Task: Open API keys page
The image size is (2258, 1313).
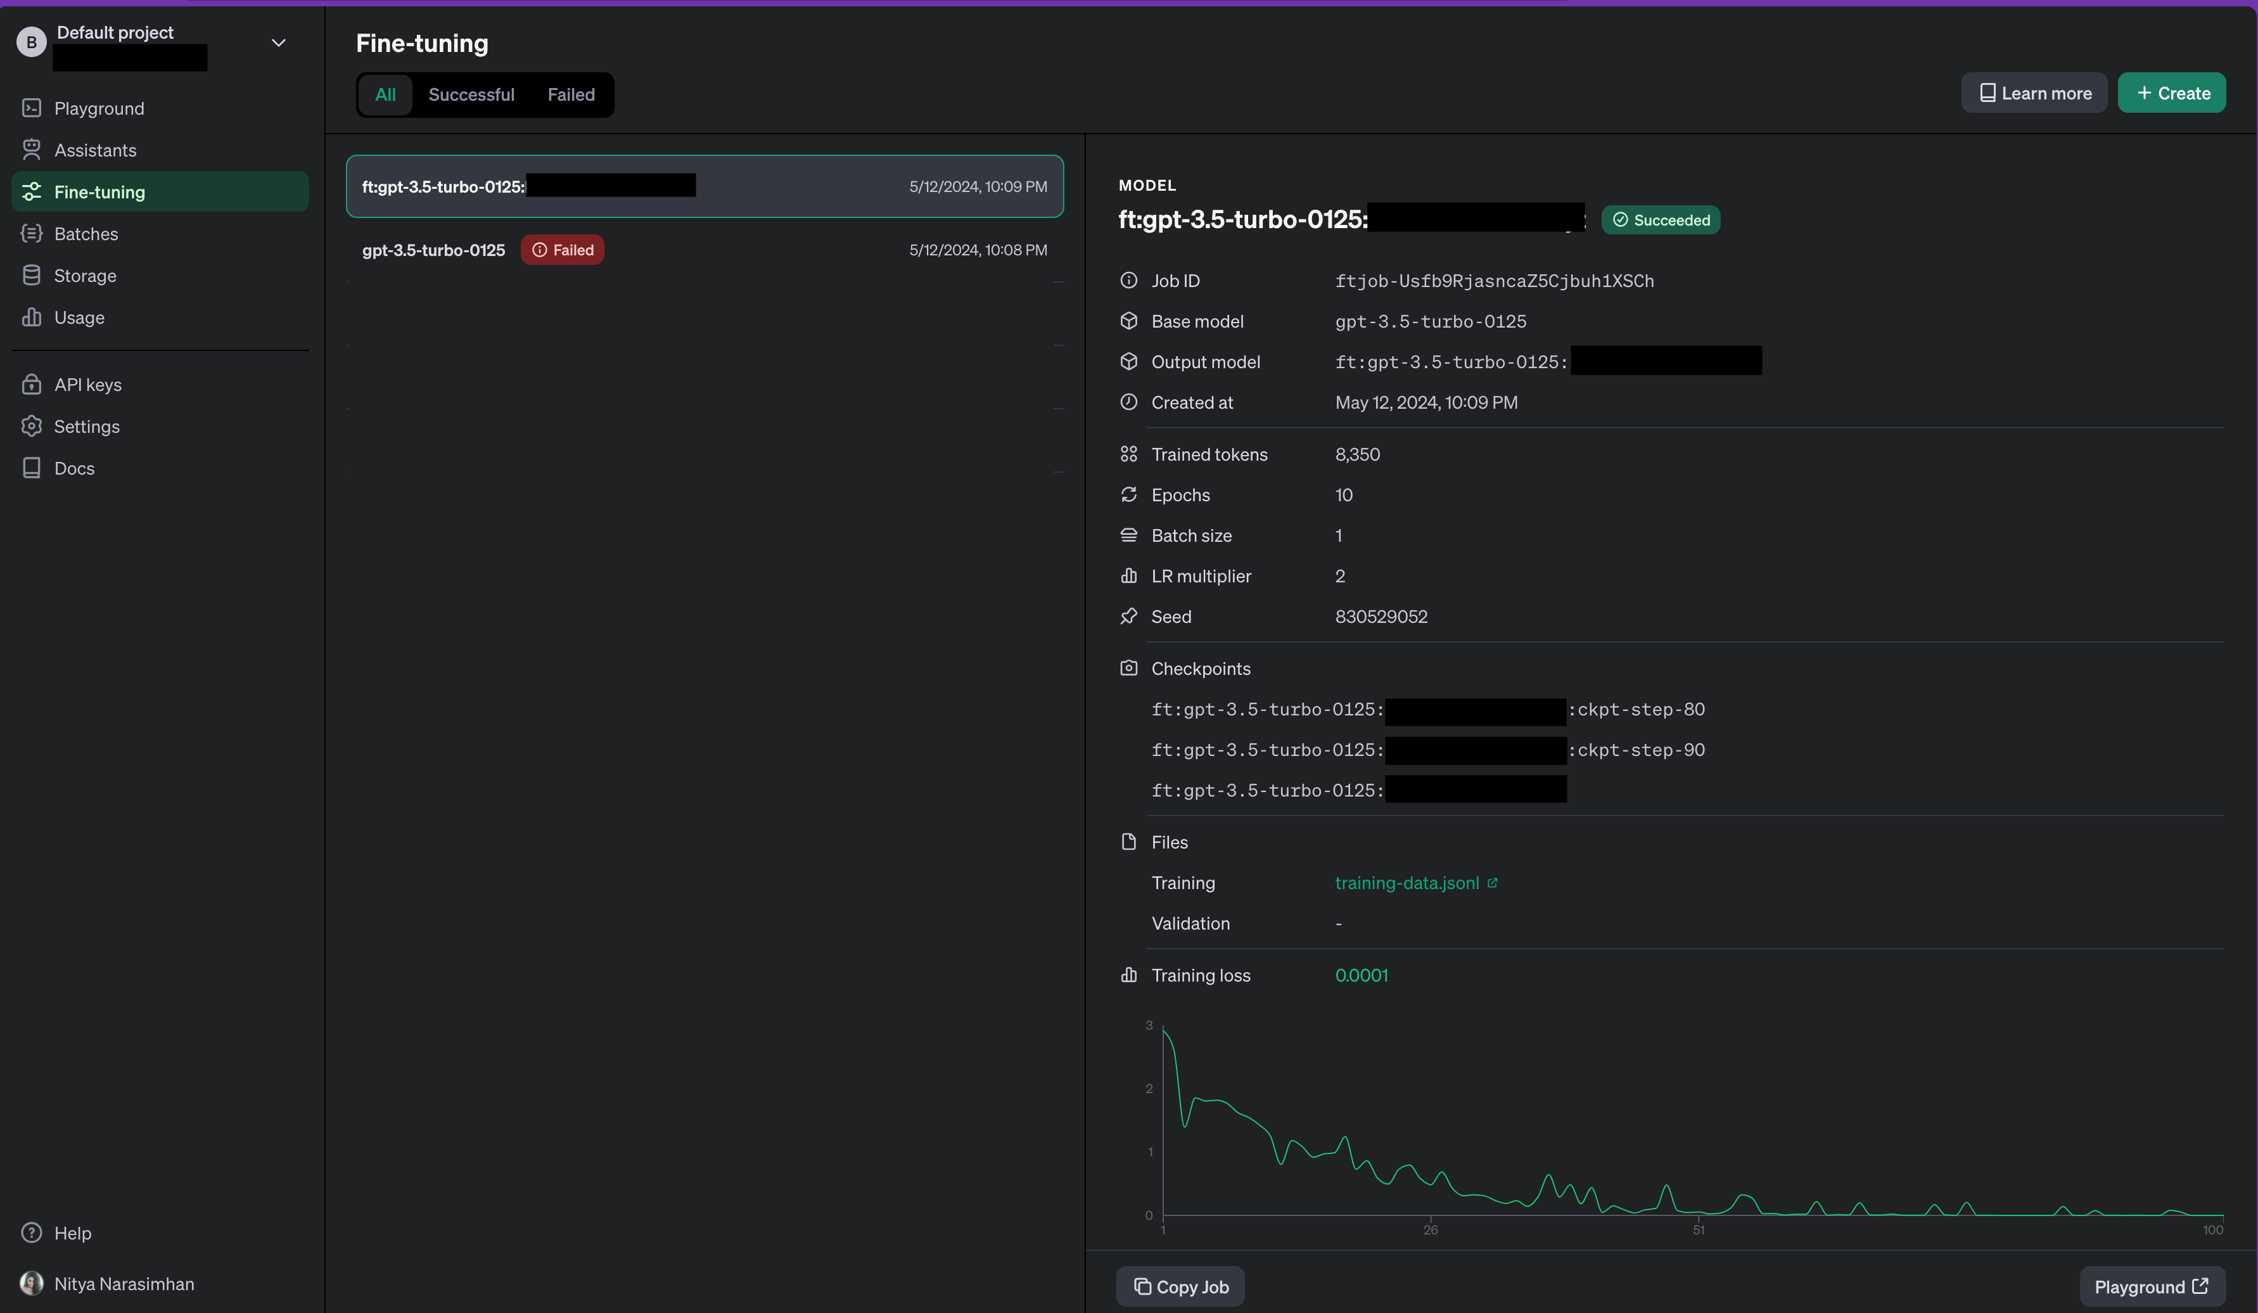Action: (87, 385)
